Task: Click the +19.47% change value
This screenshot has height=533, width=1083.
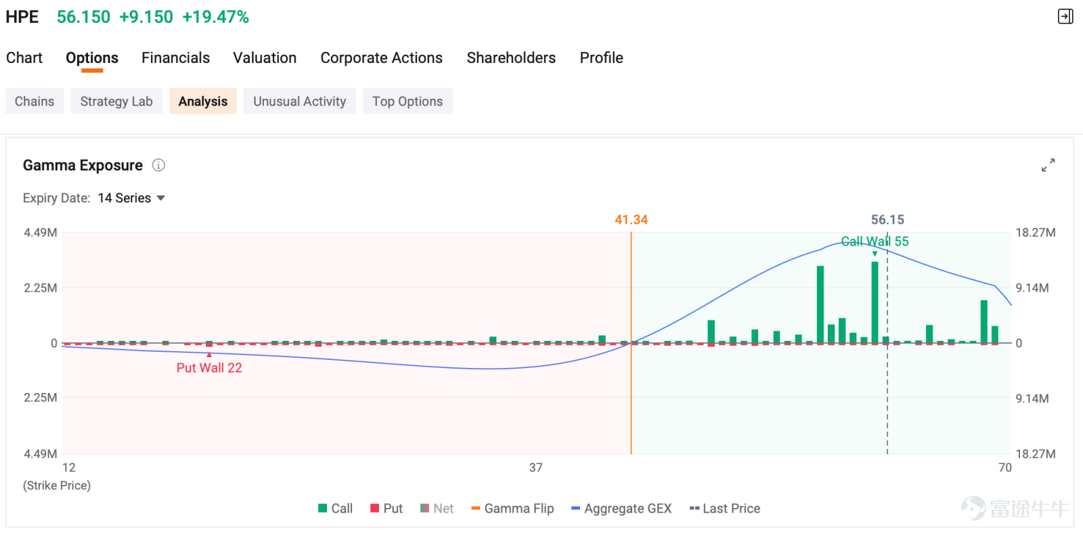Action: 215,17
